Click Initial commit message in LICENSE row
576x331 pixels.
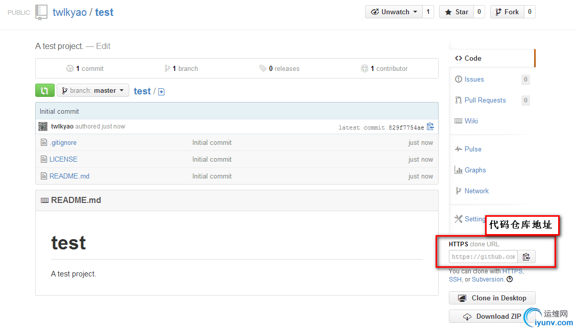(212, 159)
